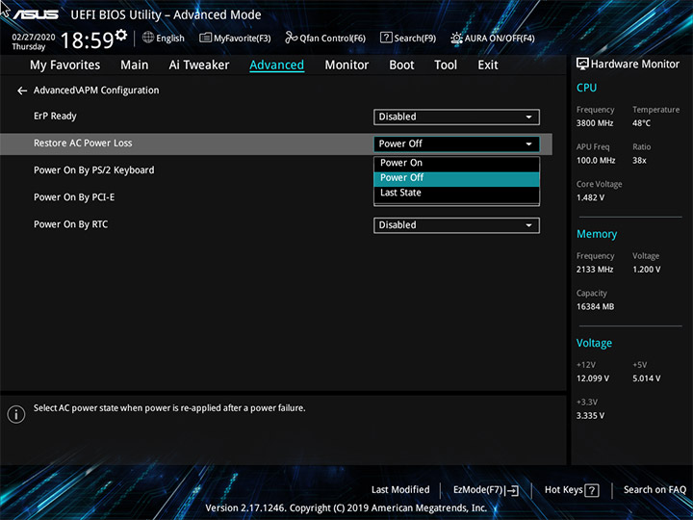Image resolution: width=693 pixels, height=520 pixels.
Task: Click the 18:59 clock display
Action: tap(87, 40)
